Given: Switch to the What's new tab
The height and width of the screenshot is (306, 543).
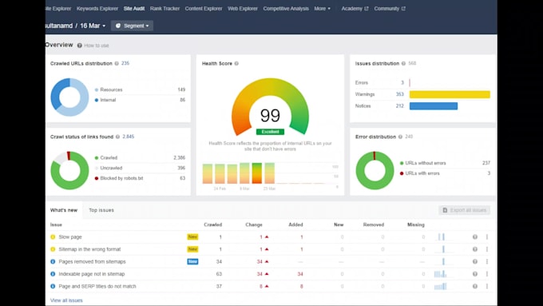Looking at the screenshot, I should click(x=64, y=210).
